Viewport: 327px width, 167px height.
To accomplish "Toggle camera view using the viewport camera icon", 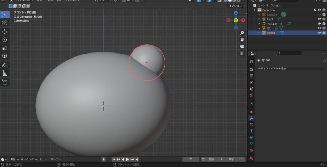I will click(x=242, y=47).
